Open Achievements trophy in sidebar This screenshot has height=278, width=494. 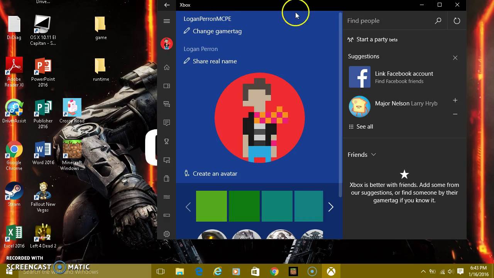(167, 141)
